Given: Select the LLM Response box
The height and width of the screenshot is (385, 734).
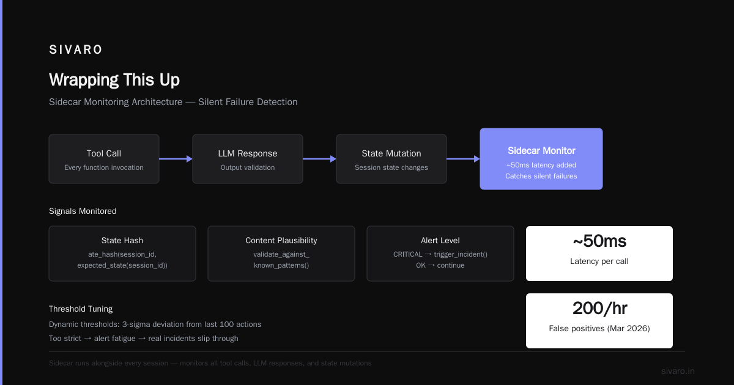Looking at the screenshot, I should click(248, 159).
